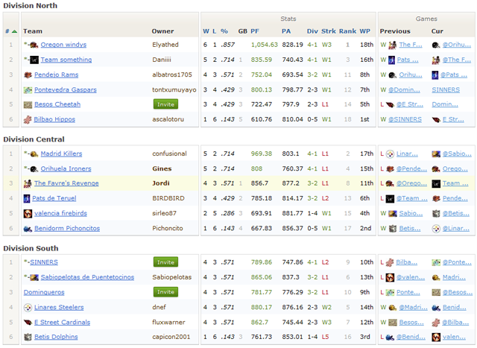
Task: Click Invite button for Besos Cheetah
Action: pos(165,104)
